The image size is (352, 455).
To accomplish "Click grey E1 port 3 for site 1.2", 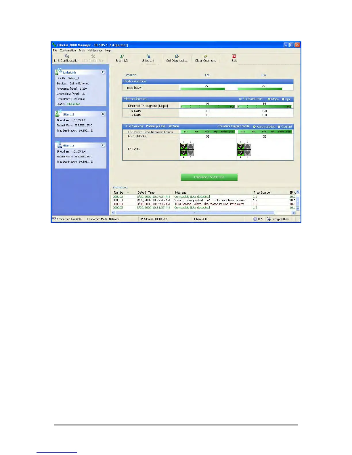I will pyautogui.click(x=190, y=146).
